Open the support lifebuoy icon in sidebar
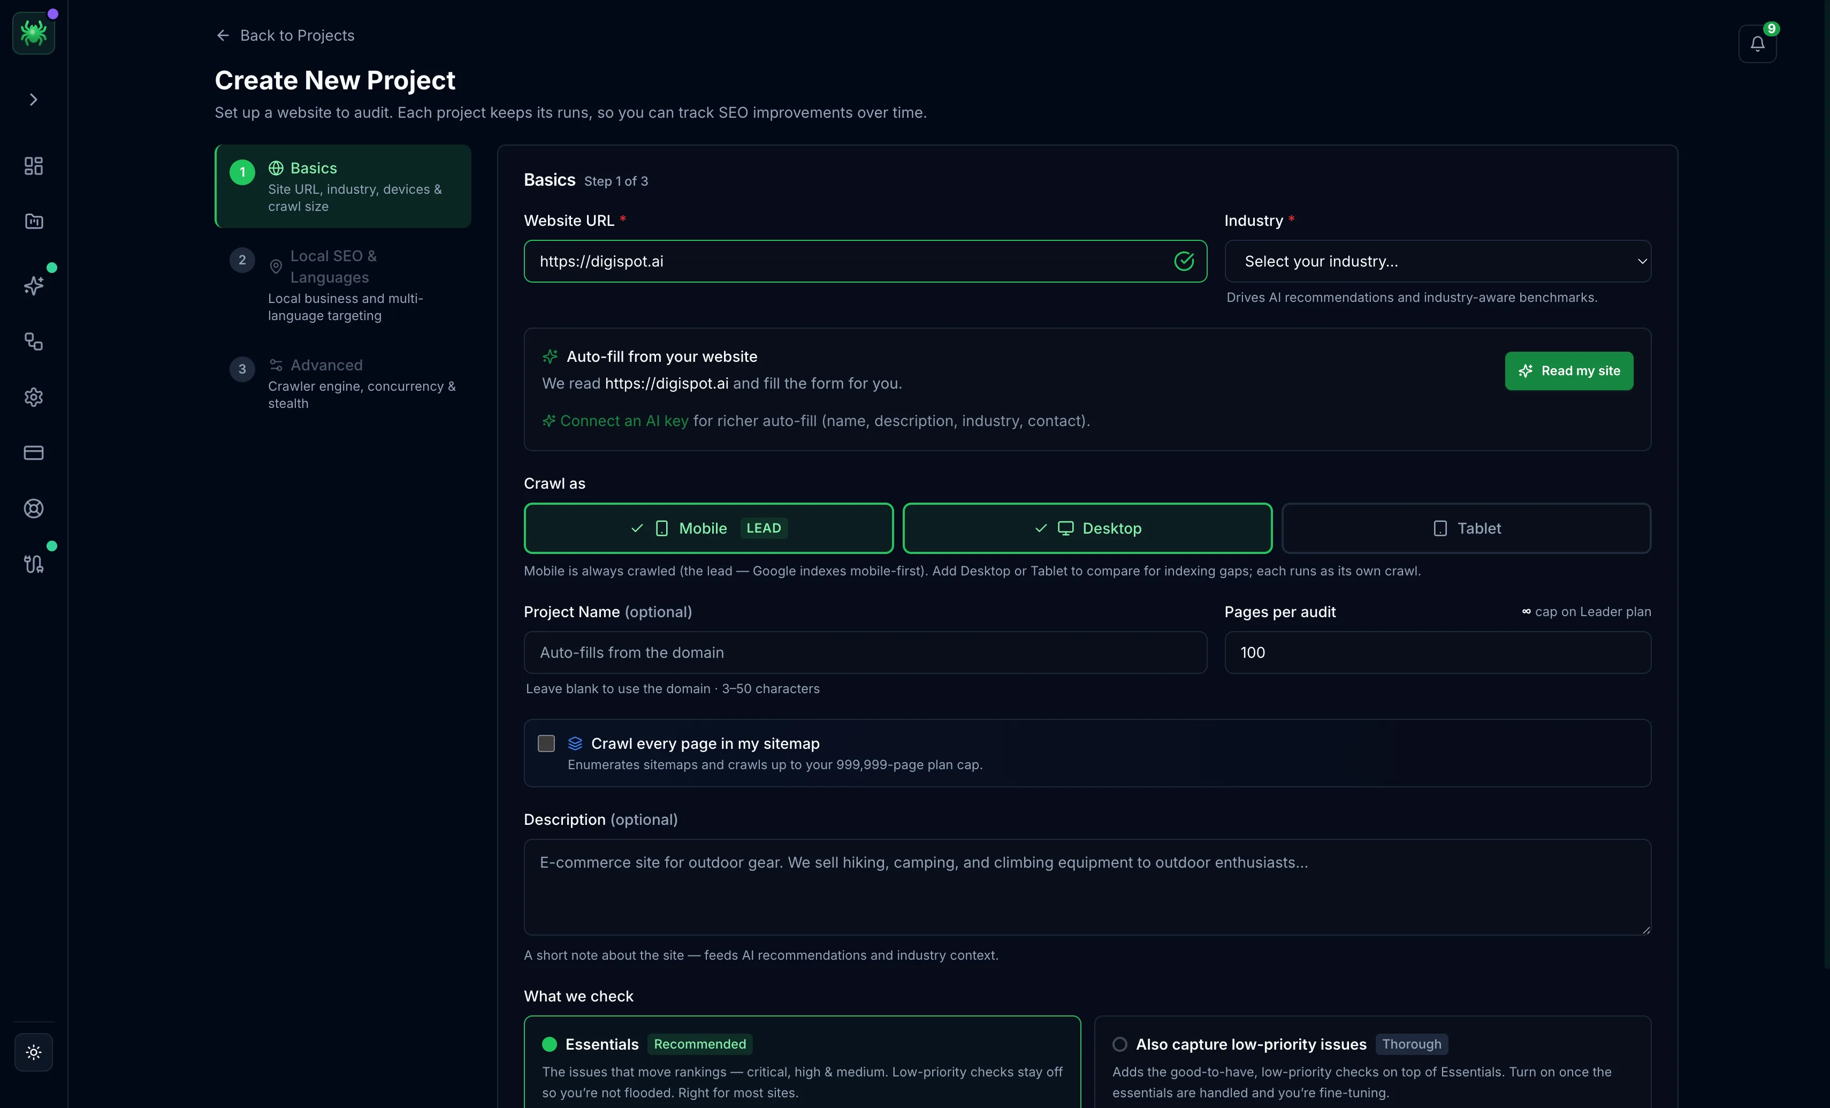The width and height of the screenshot is (1830, 1108). pos(33,509)
